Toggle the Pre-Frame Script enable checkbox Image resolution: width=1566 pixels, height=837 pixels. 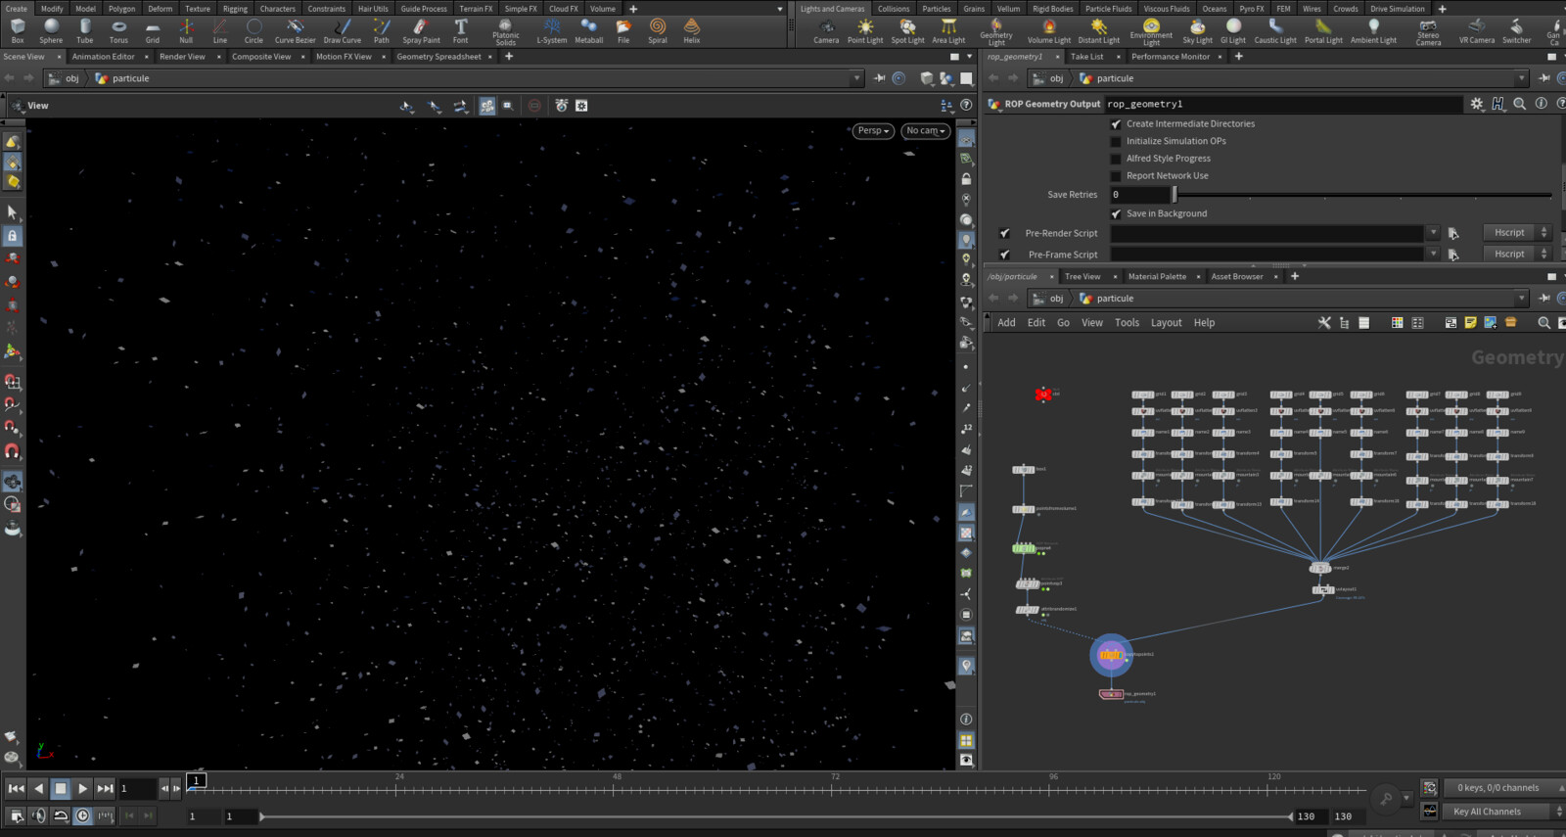point(1004,255)
